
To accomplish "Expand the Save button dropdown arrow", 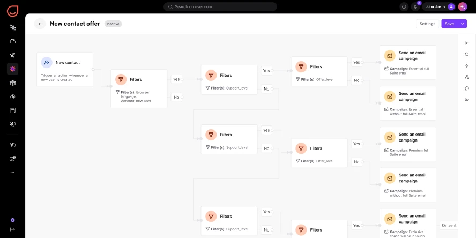I will (x=463, y=24).
